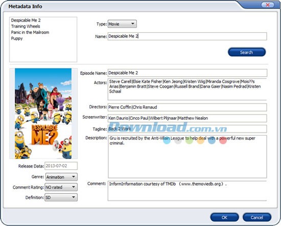Click inside the Description text area
This screenshot has width=281, height=226.
click(188, 156)
